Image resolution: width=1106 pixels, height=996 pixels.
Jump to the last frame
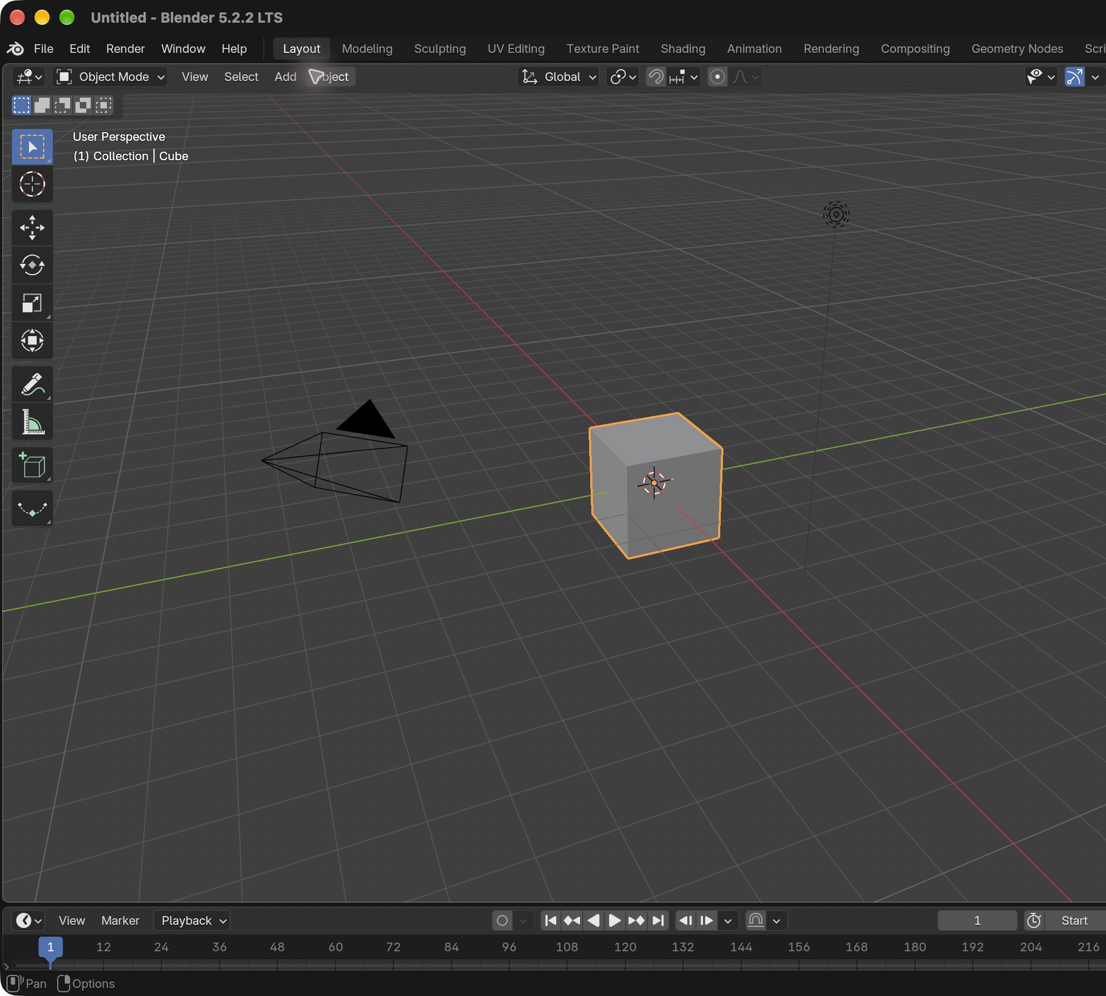click(x=658, y=920)
